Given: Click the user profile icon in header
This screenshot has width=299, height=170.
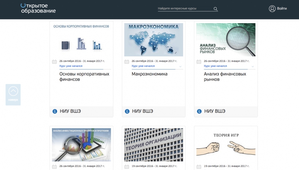Looking at the screenshot, I should coord(272,9).
